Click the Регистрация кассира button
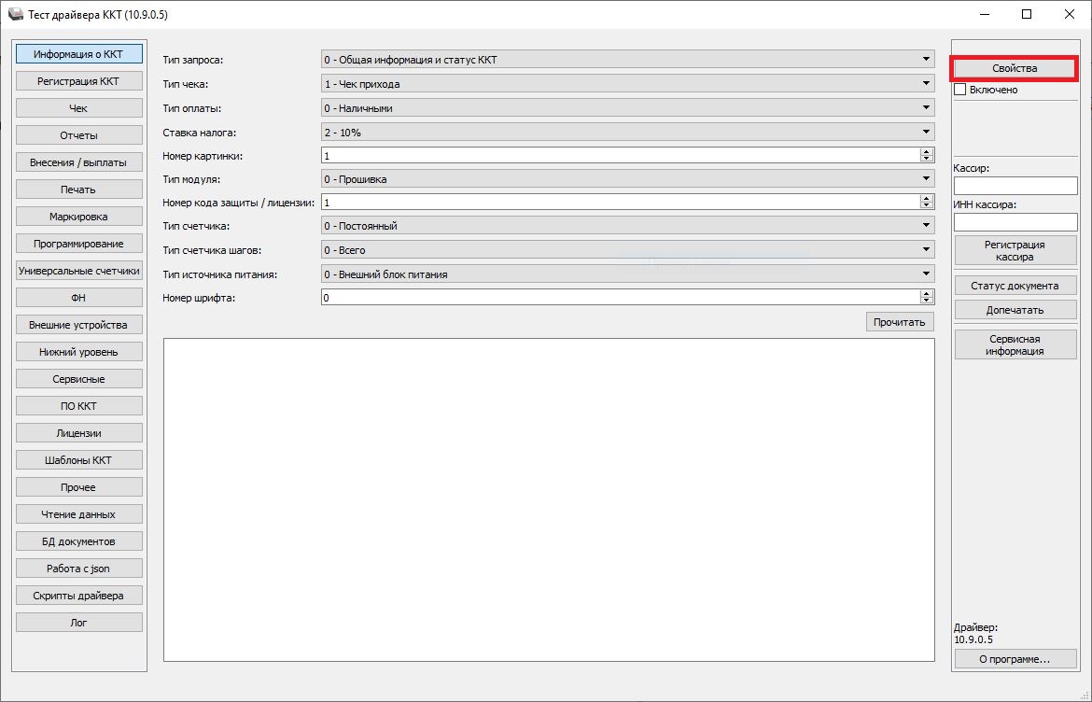This screenshot has height=702, width=1092. pyautogui.click(x=1015, y=250)
